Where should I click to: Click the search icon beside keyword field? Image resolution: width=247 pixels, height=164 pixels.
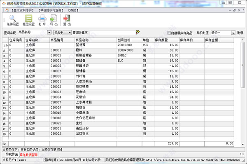coord(137,32)
